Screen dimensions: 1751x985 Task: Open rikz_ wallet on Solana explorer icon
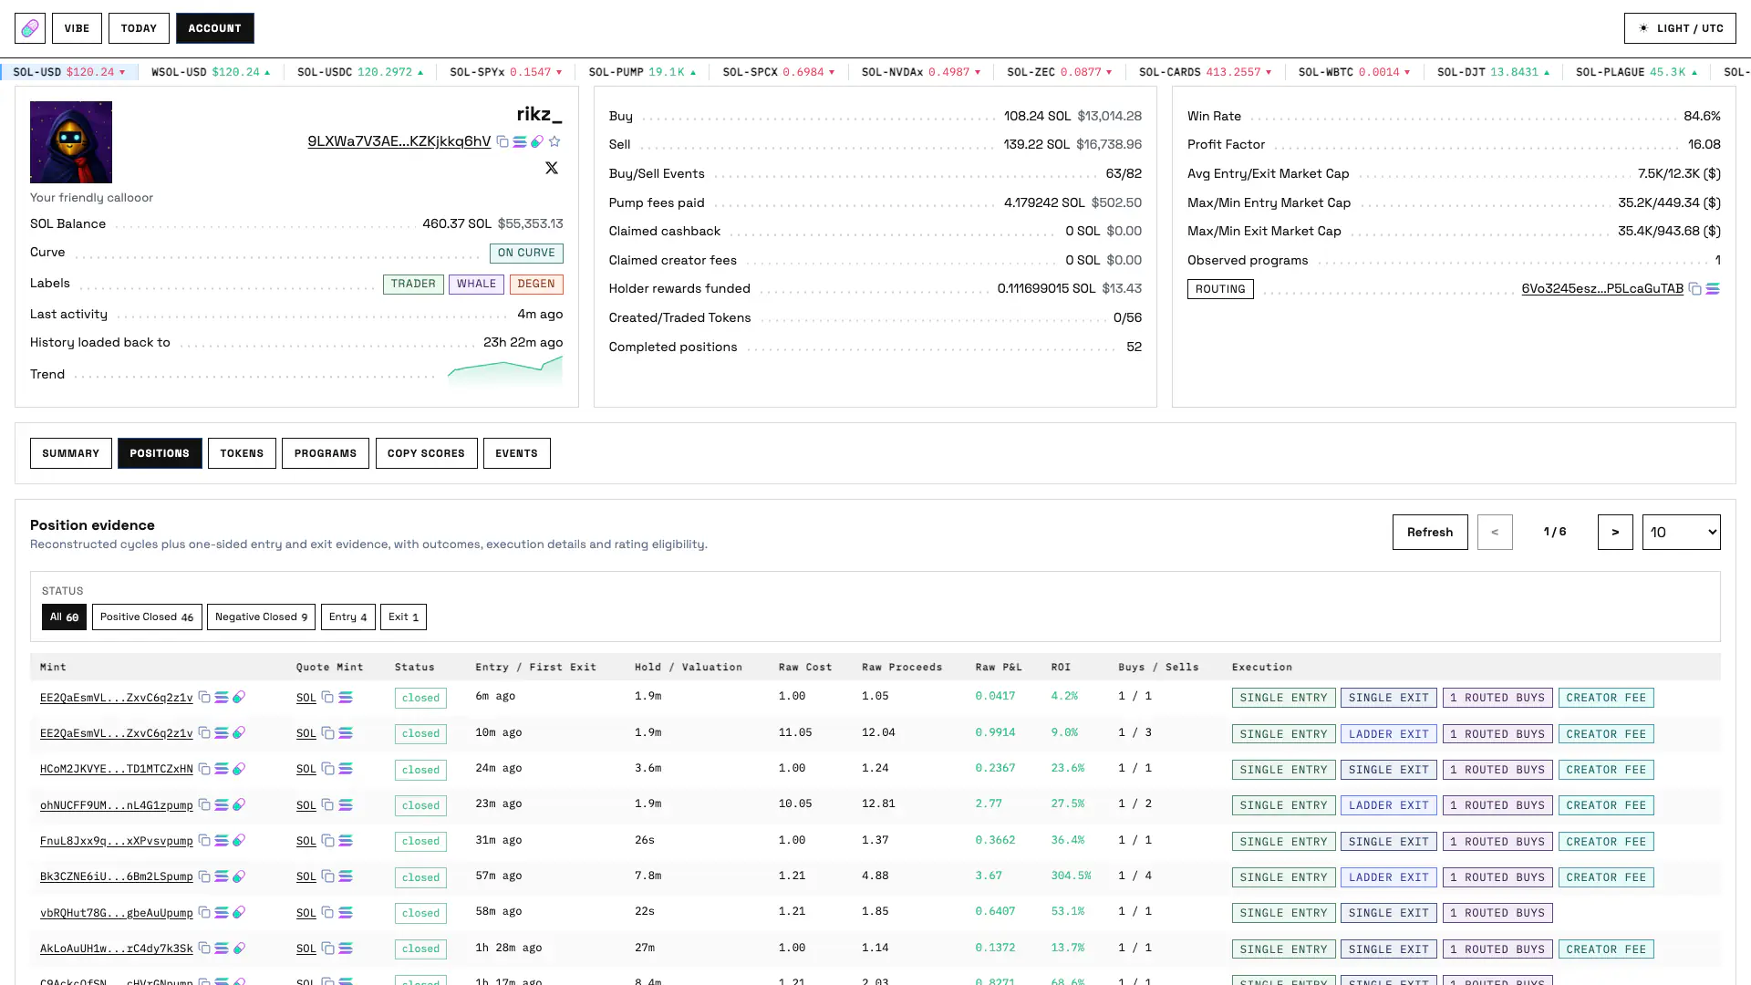click(x=520, y=141)
